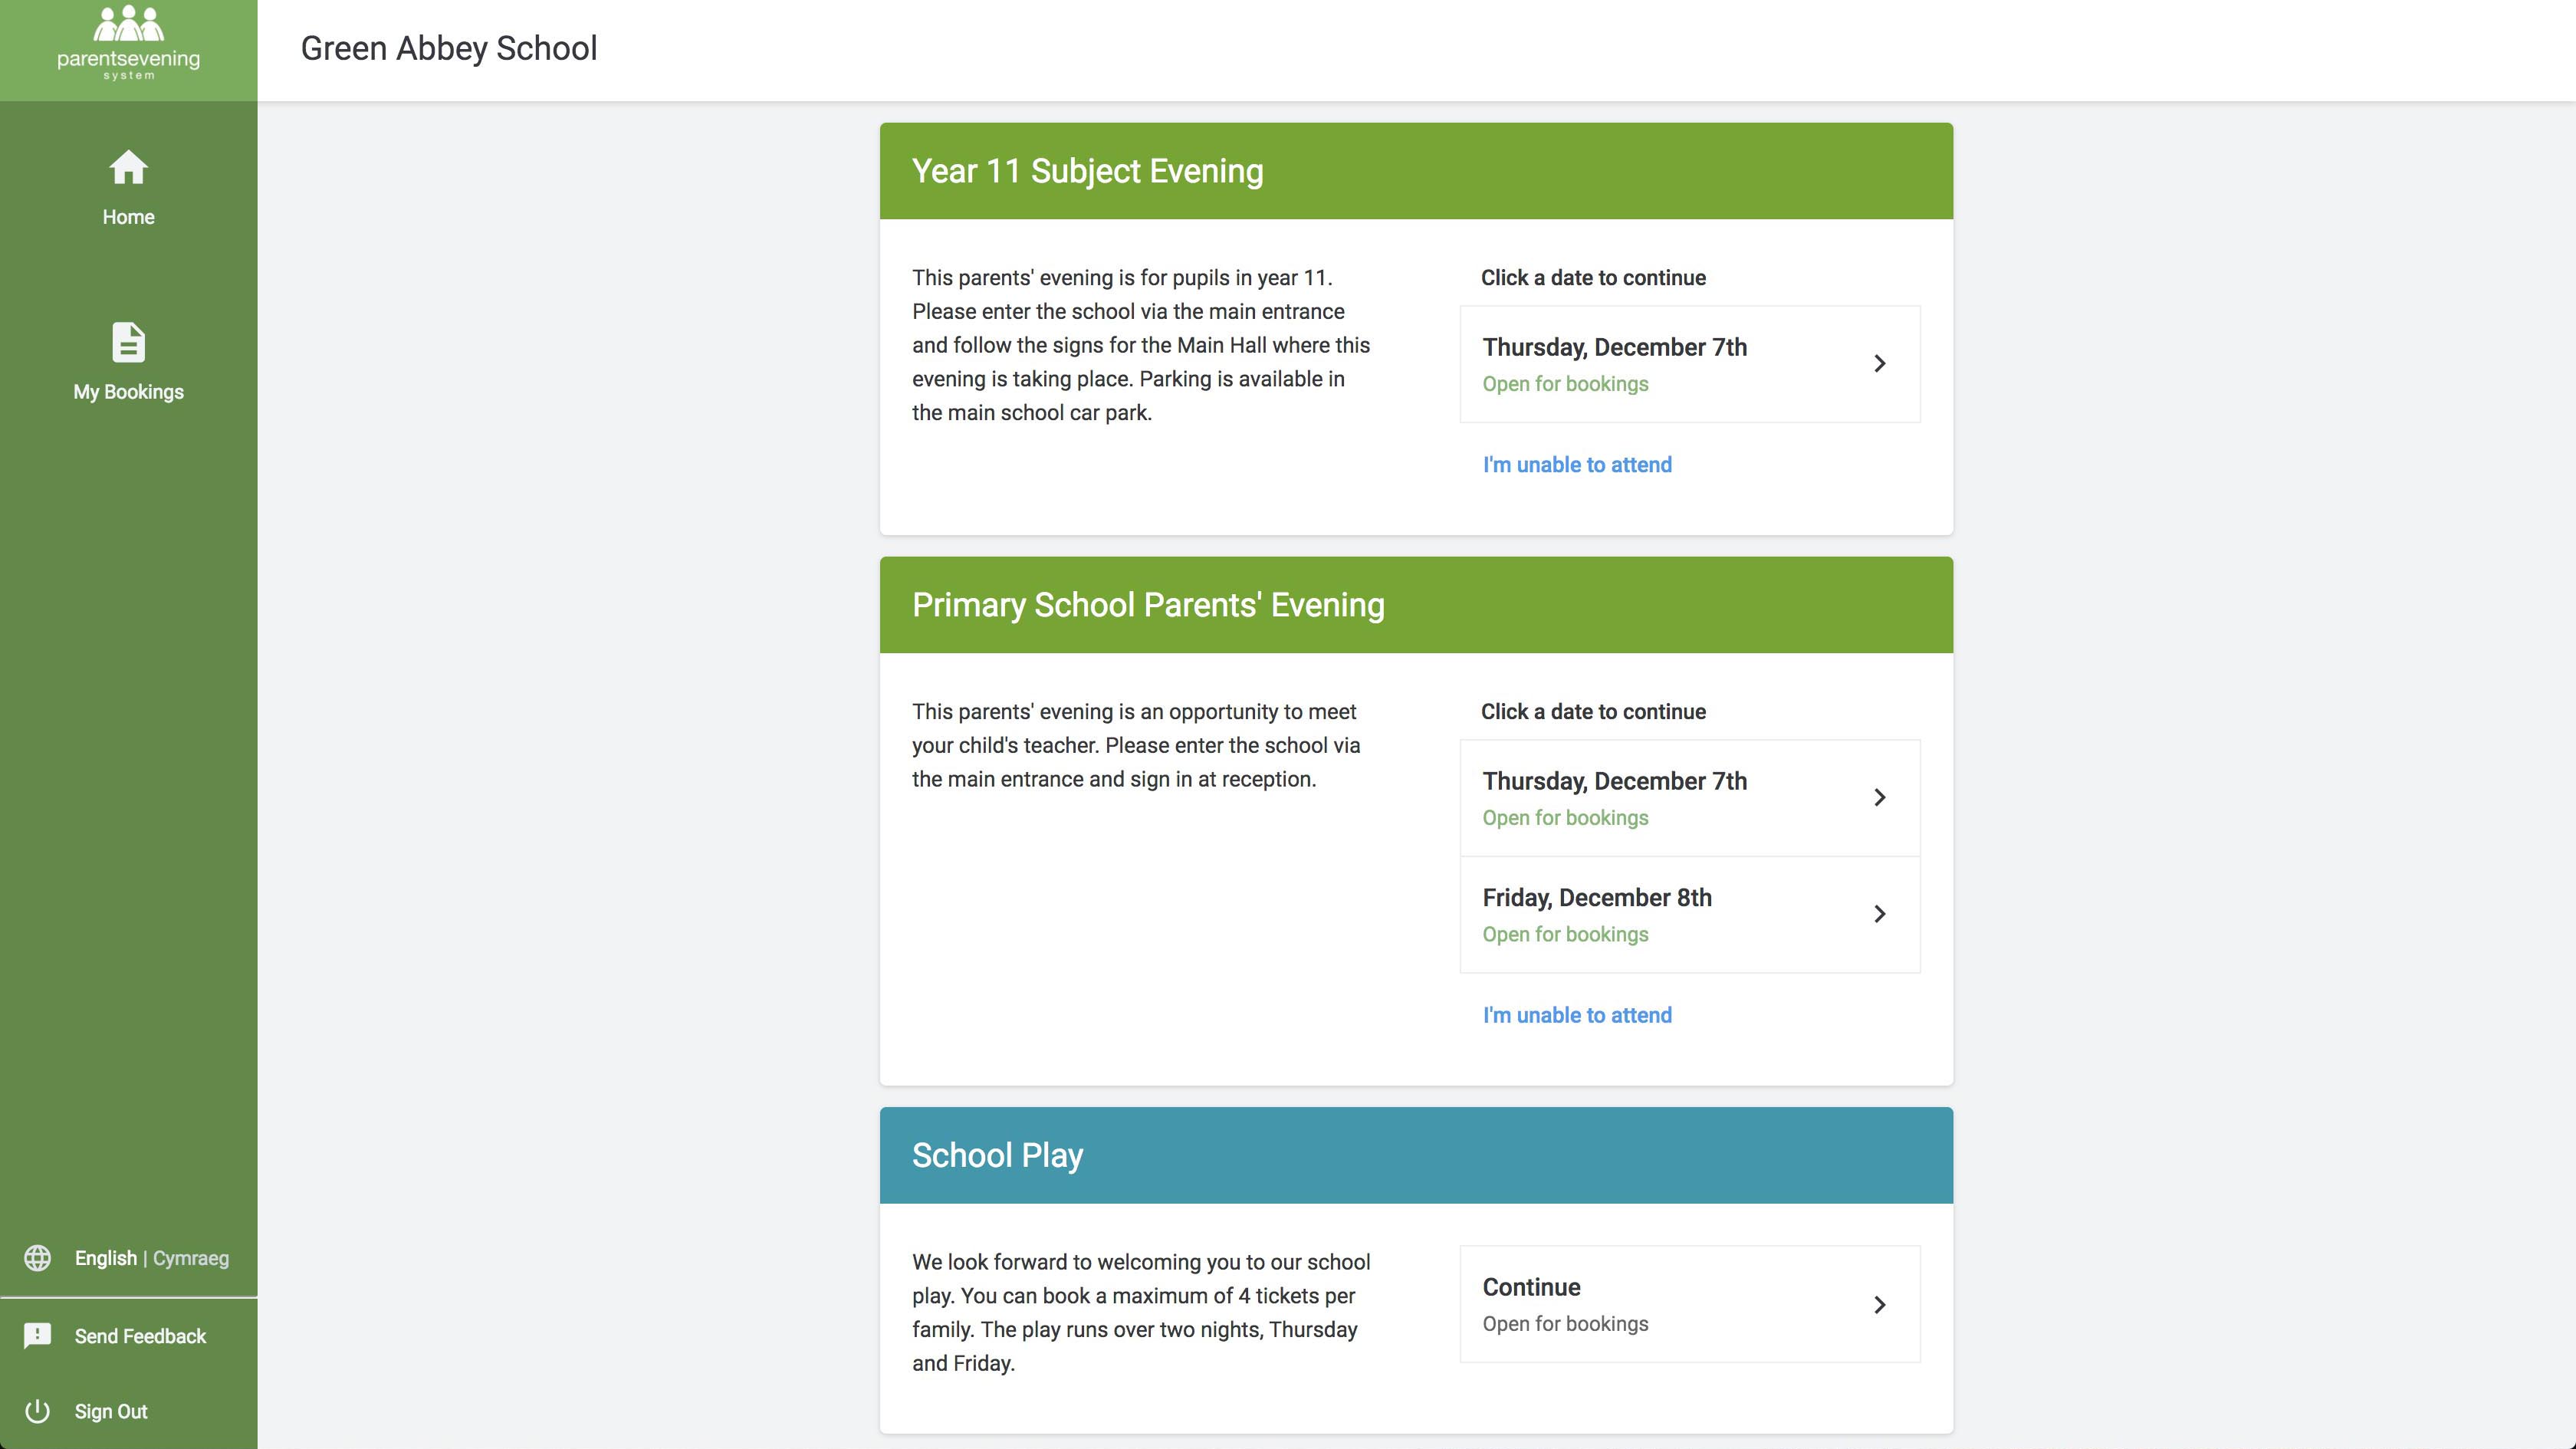Switch the language to English
Viewport: 2576px width, 1449px height.
(106, 1258)
